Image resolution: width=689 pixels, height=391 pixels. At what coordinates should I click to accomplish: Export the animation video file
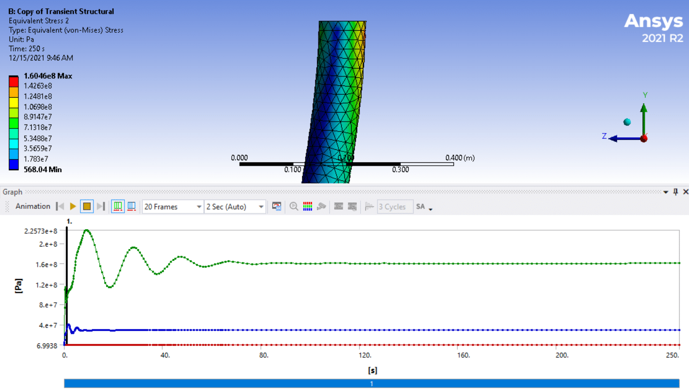click(277, 206)
